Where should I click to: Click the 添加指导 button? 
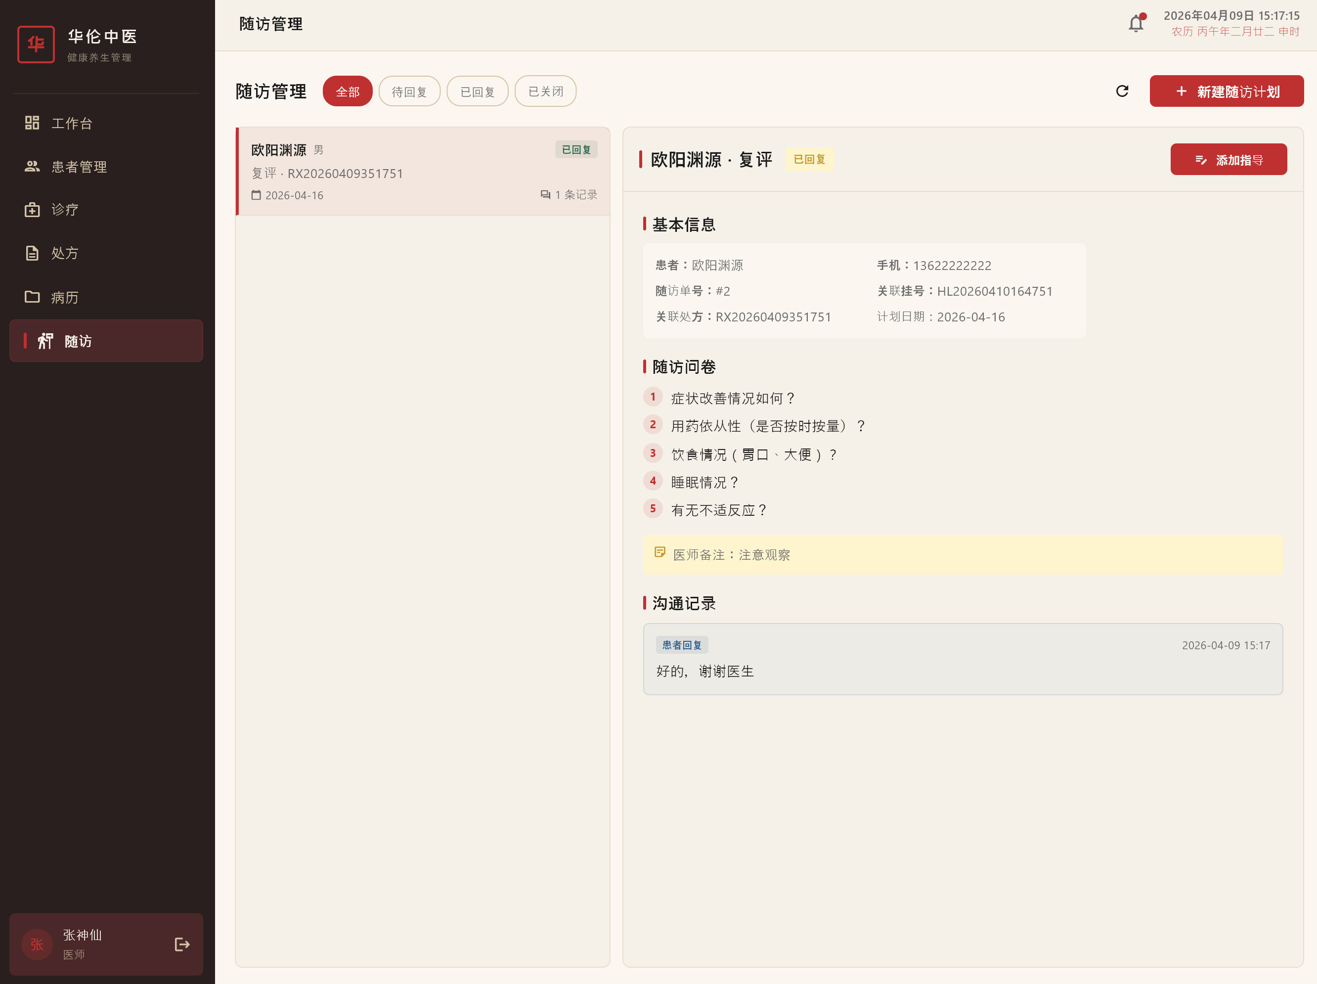click(1229, 159)
